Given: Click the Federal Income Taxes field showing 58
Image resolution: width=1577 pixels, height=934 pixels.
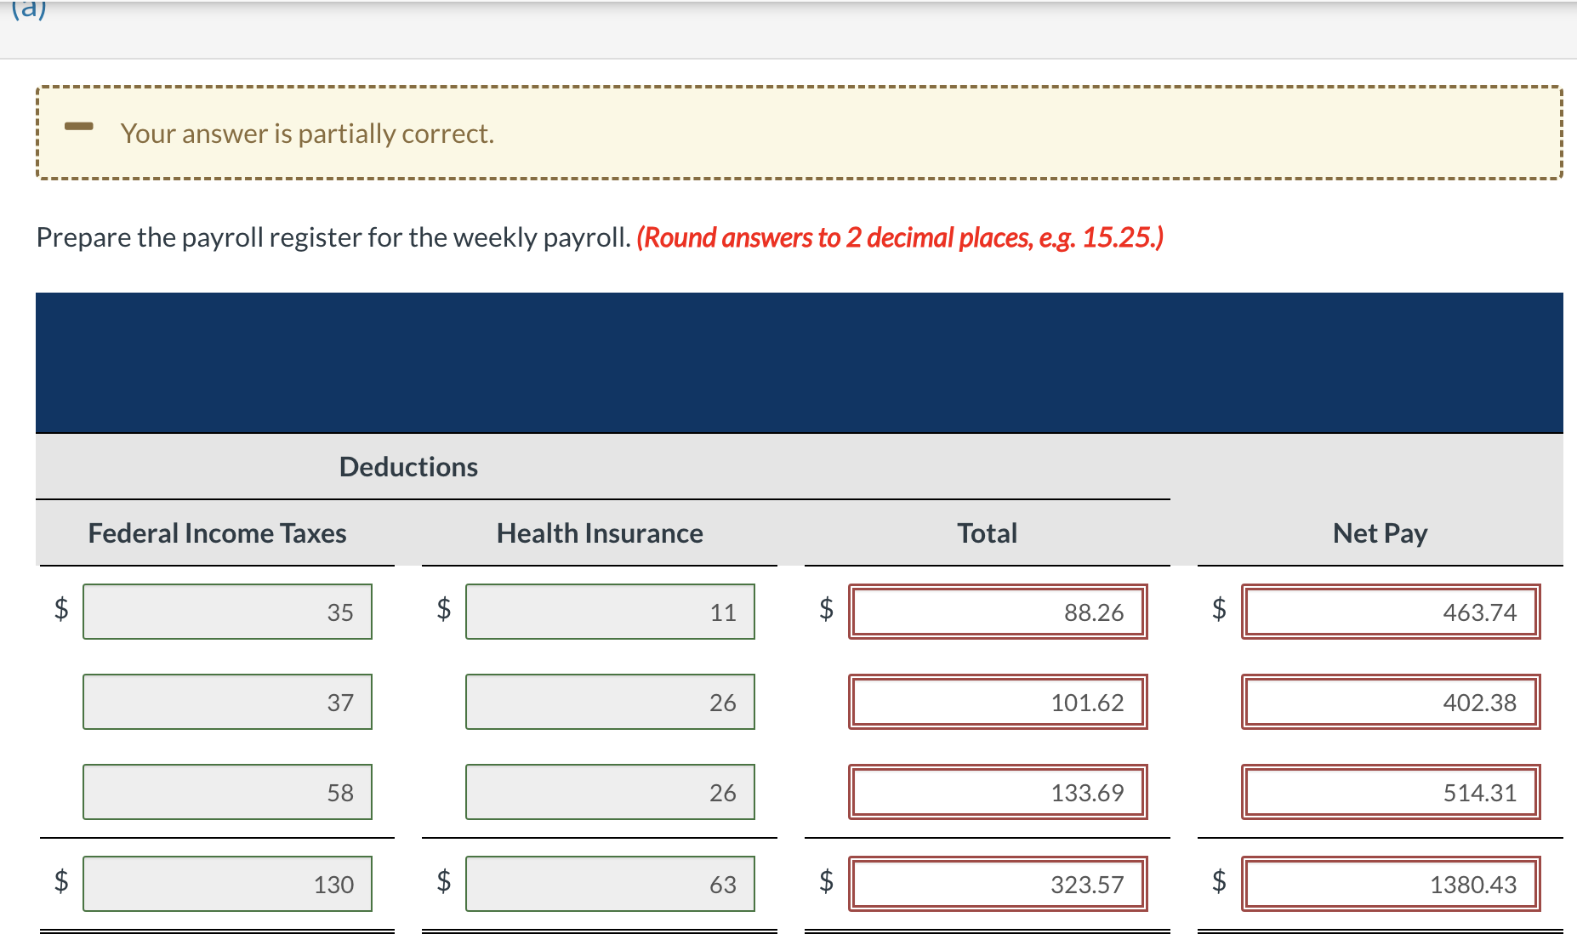Looking at the screenshot, I should (x=227, y=792).
